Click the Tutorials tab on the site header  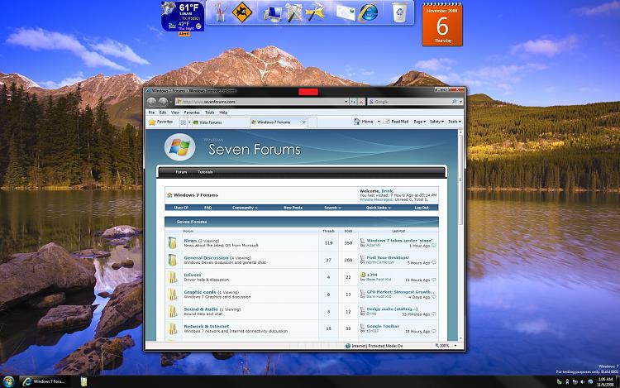(x=205, y=172)
